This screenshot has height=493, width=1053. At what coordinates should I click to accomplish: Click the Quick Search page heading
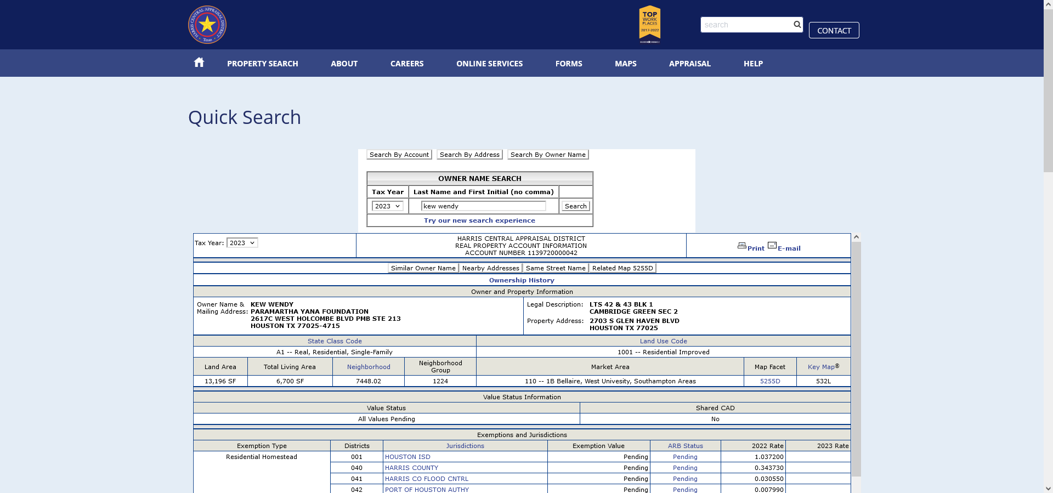[x=245, y=117]
